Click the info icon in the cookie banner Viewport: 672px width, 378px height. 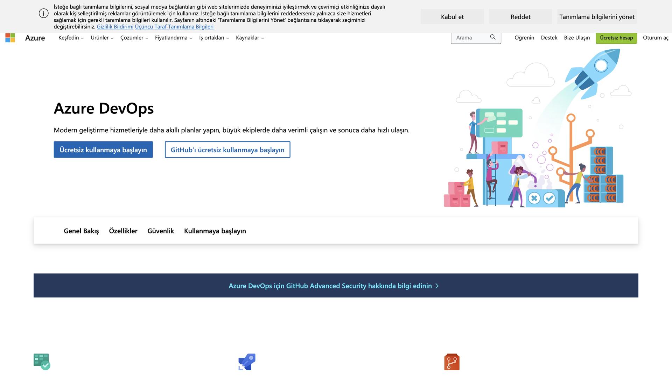[43, 13]
